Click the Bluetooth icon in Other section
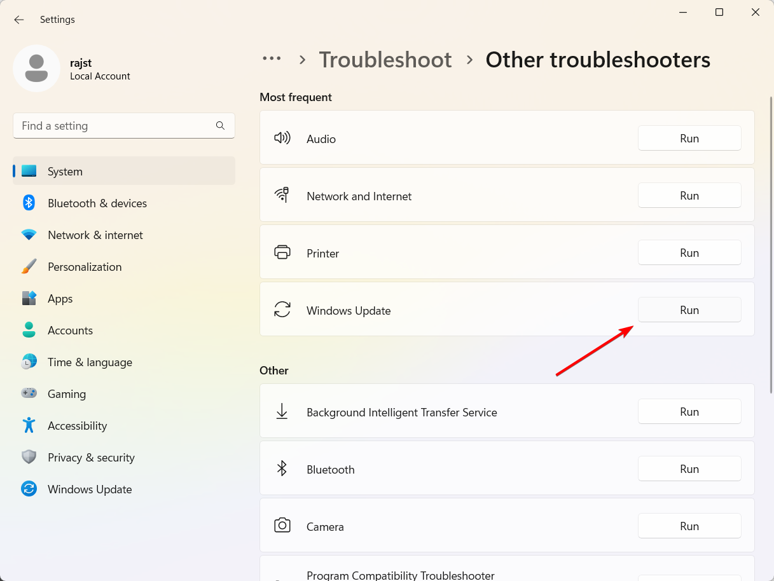 (x=282, y=468)
